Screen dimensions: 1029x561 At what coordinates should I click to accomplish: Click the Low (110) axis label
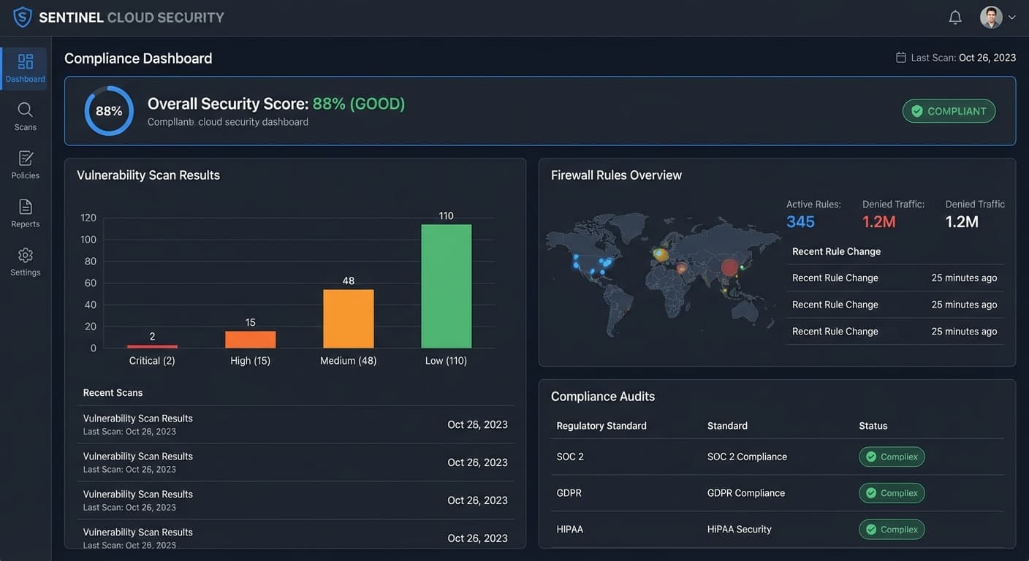pos(446,361)
